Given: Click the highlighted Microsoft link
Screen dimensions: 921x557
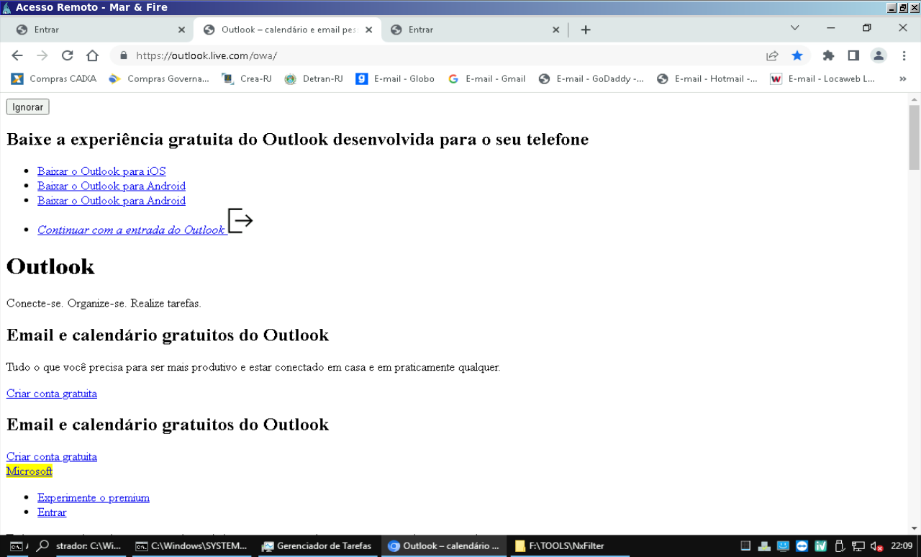Looking at the screenshot, I should [30, 471].
